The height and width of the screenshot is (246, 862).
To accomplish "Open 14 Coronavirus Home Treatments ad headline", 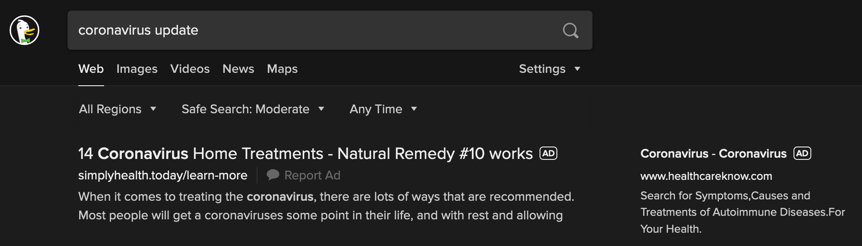I will click(305, 154).
